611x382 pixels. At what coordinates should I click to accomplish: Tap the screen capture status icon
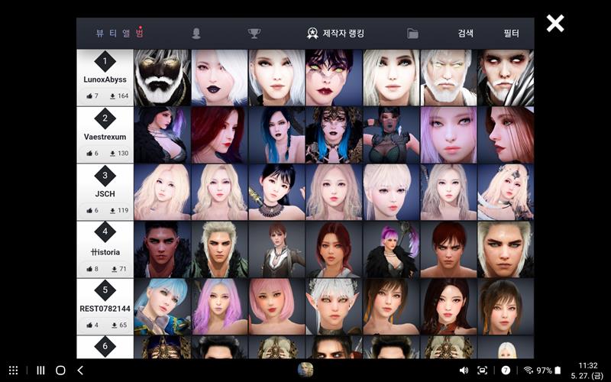coord(483,371)
